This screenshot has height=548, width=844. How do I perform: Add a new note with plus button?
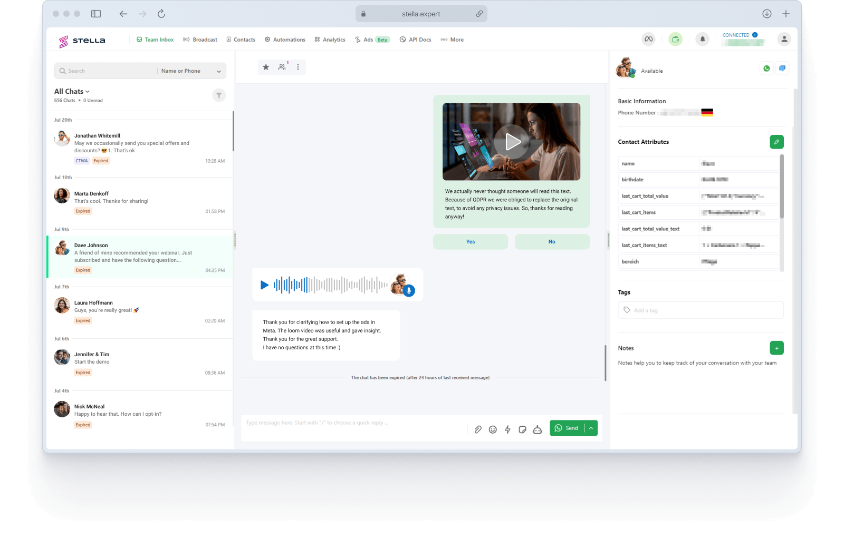click(776, 348)
